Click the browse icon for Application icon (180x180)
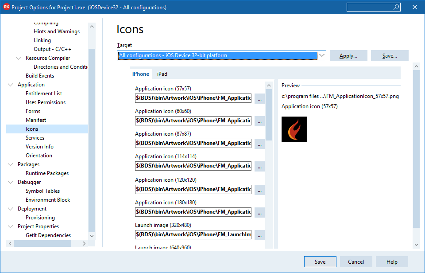The image size is (425, 273). [259, 212]
